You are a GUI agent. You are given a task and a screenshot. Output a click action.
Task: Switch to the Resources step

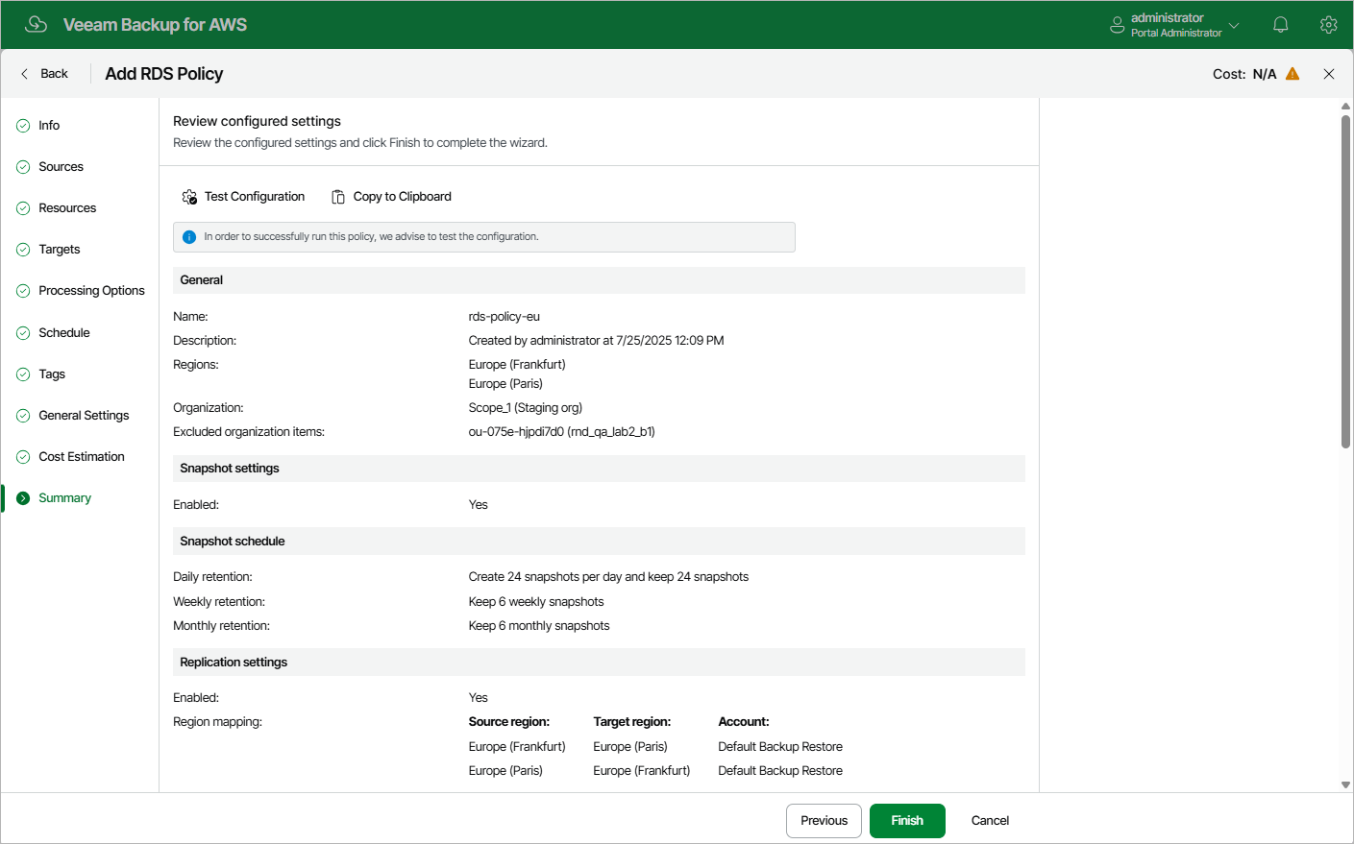[x=67, y=208]
